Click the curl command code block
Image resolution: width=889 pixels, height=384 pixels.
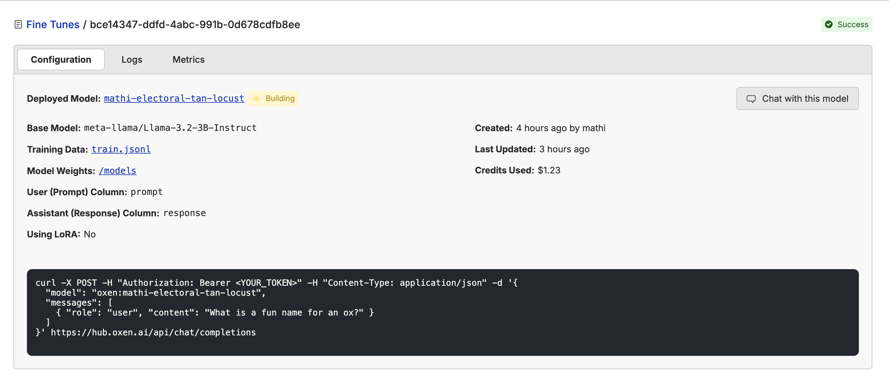point(443,312)
